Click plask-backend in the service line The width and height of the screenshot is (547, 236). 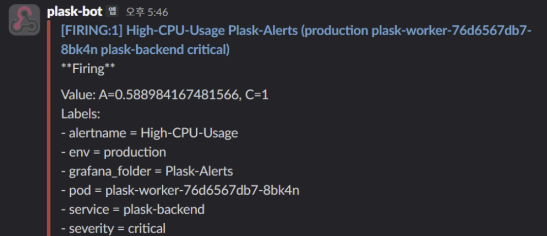[164, 210]
